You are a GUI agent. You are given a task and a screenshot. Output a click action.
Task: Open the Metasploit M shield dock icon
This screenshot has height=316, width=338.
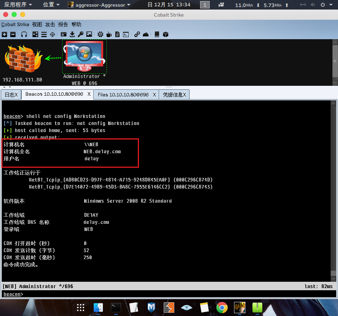(151, 308)
